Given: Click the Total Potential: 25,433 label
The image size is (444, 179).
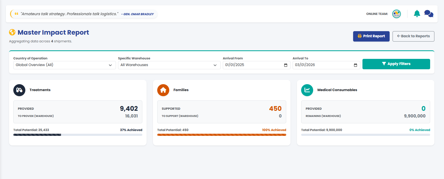Looking at the screenshot, I should 31,130.
